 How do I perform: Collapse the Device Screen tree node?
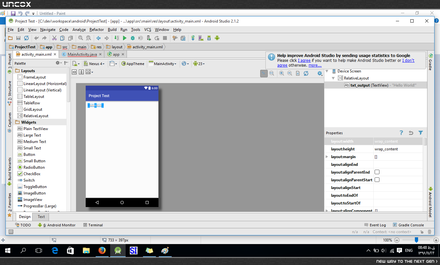pos(327,71)
